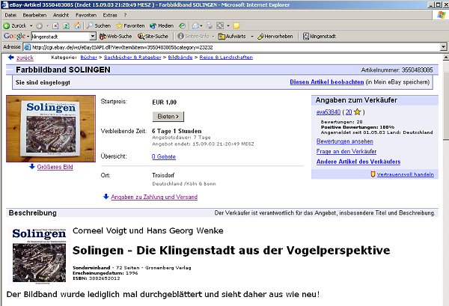Open the Bearbeiten menu
This screenshot has height=306, width=449.
pos(34,15)
